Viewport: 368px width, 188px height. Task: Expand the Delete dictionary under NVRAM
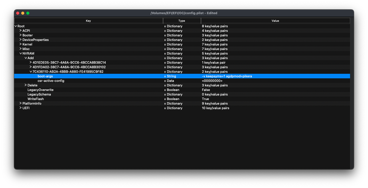pyautogui.click(x=26, y=85)
